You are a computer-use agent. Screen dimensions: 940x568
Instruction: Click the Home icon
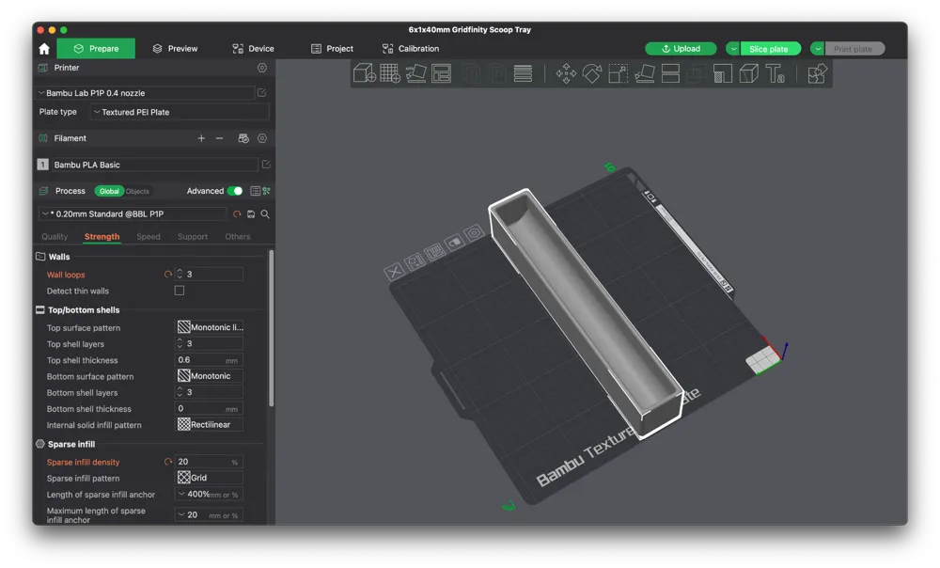click(x=44, y=49)
